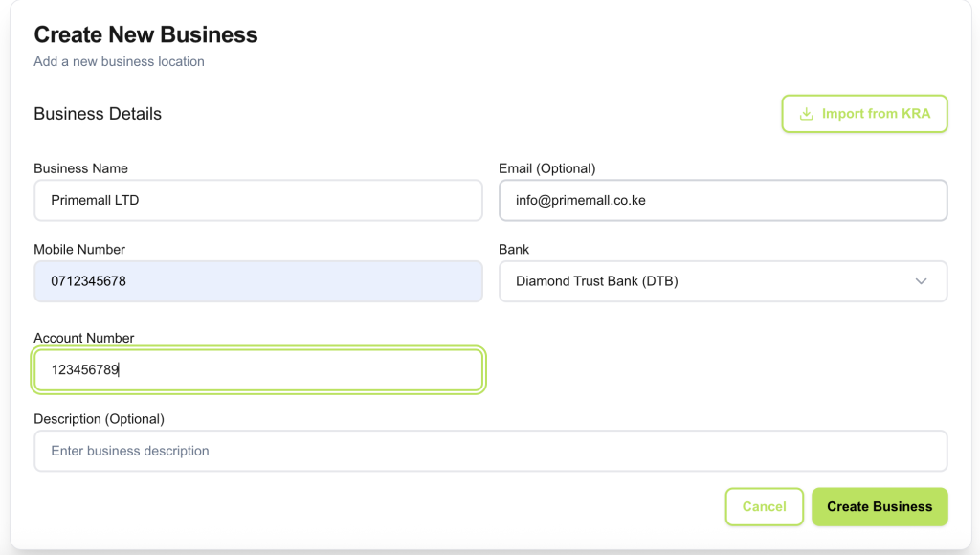Select the download icon on Import from KRA

pos(806,114)
